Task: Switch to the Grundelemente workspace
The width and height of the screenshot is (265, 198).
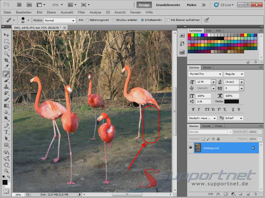Action: (x=168, y=5)
